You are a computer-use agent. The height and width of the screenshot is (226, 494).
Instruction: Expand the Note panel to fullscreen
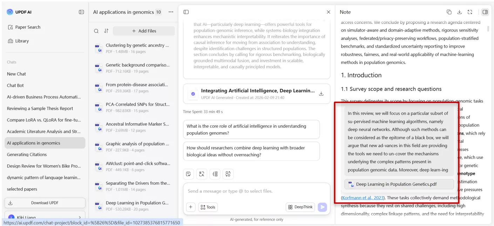click(470, 12)
